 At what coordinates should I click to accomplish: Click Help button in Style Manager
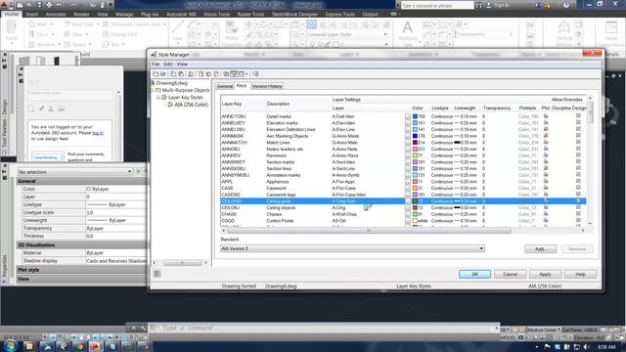click(x=580, y=274)
